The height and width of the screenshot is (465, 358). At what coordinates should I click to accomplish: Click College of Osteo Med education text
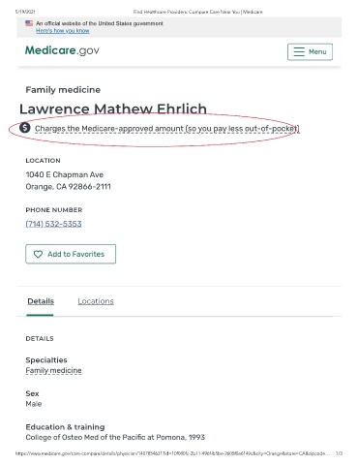115,437
